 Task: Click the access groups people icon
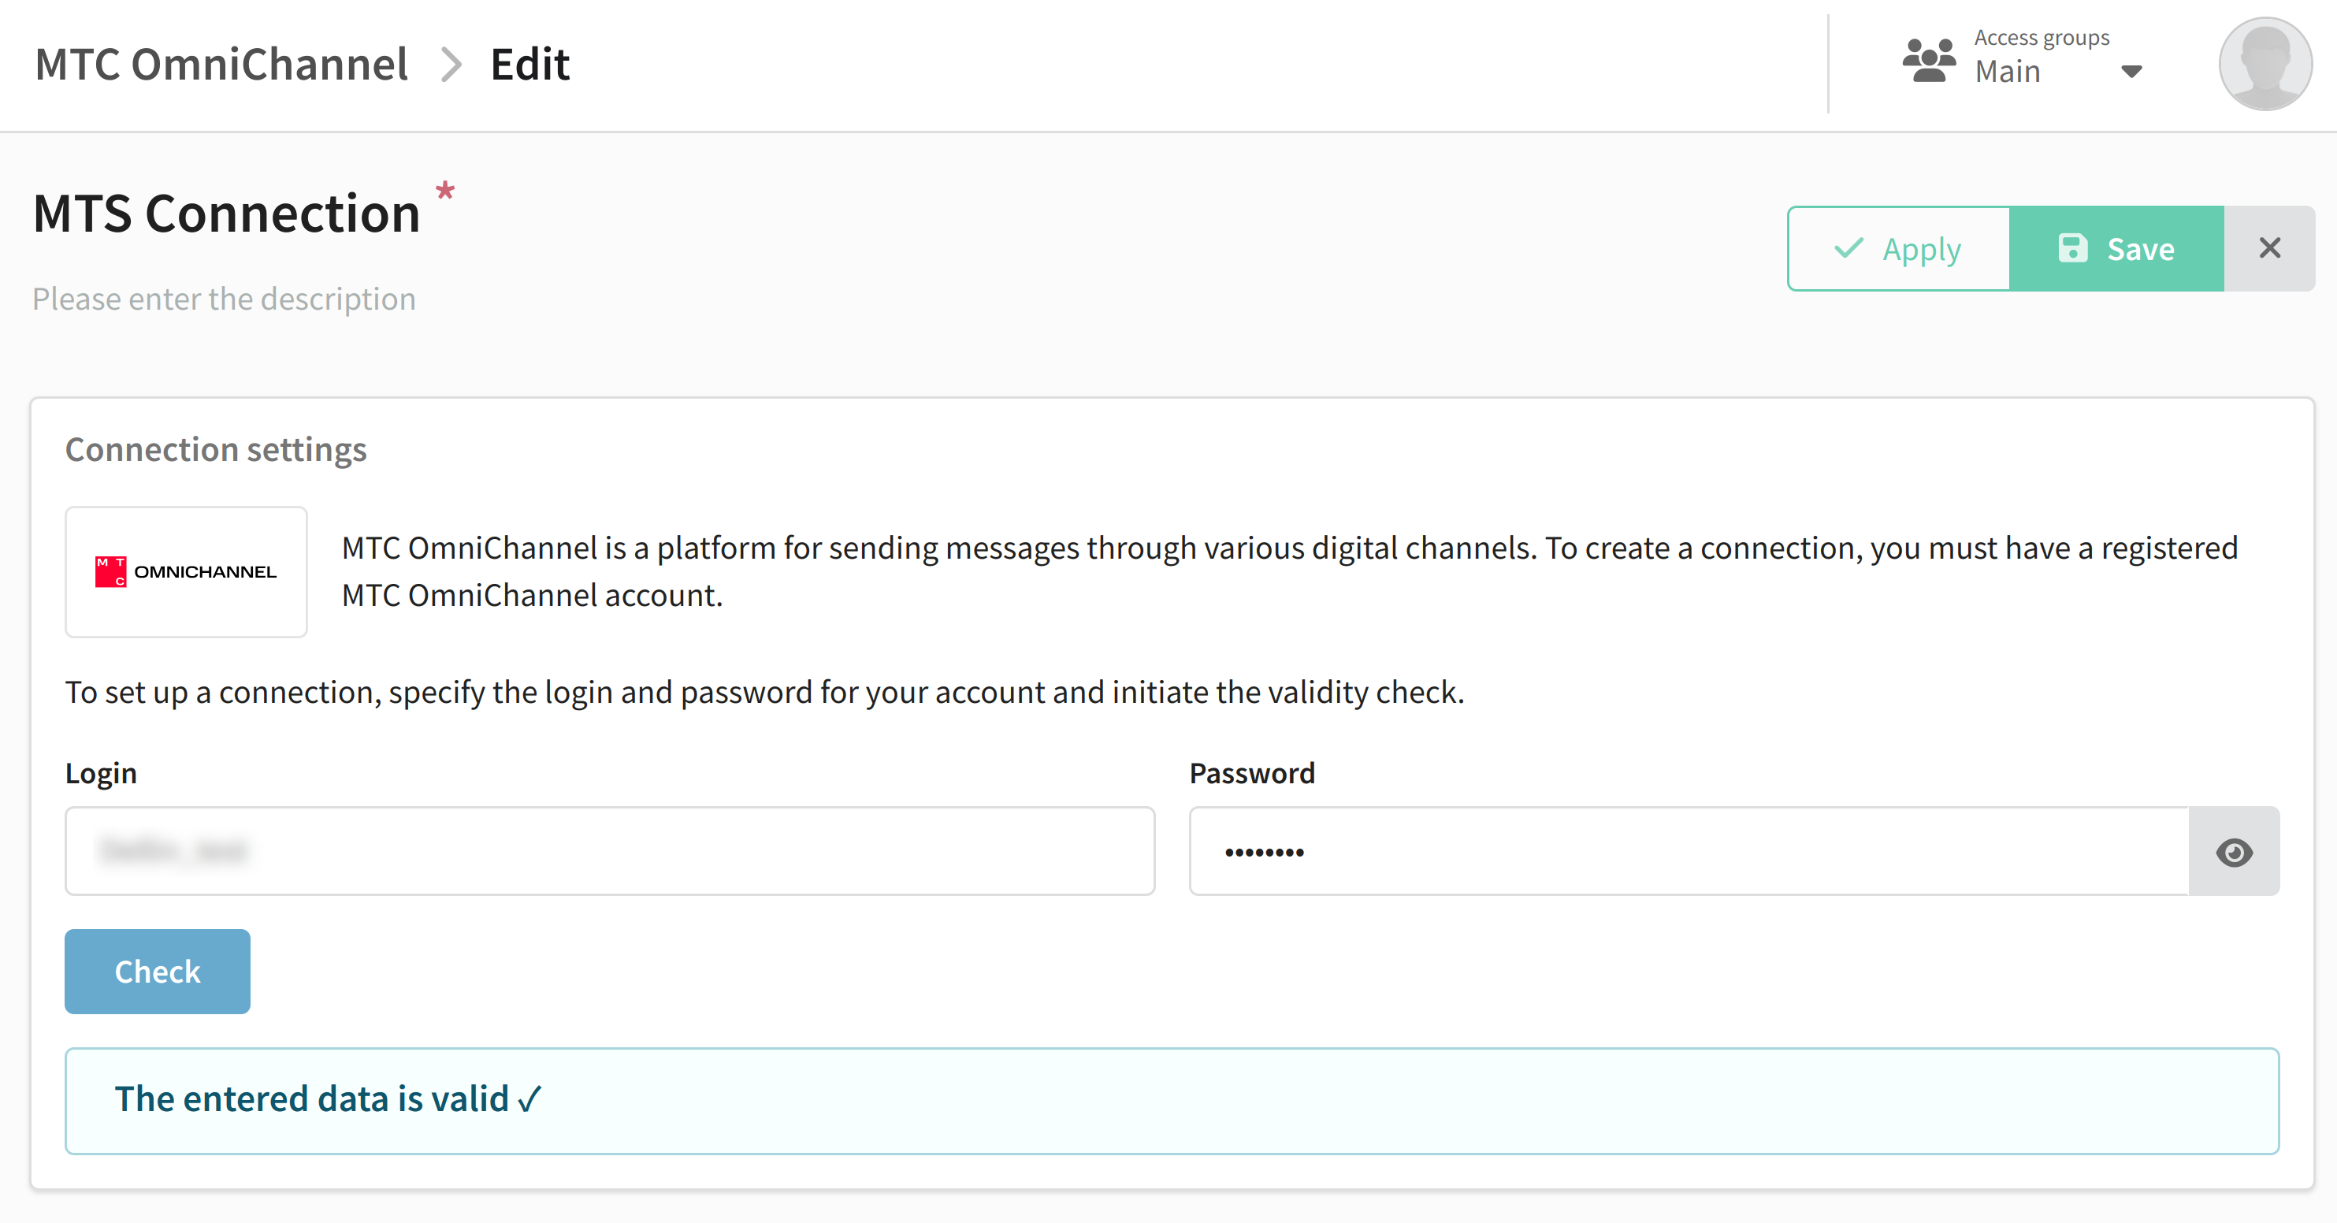coord(1929,60)
